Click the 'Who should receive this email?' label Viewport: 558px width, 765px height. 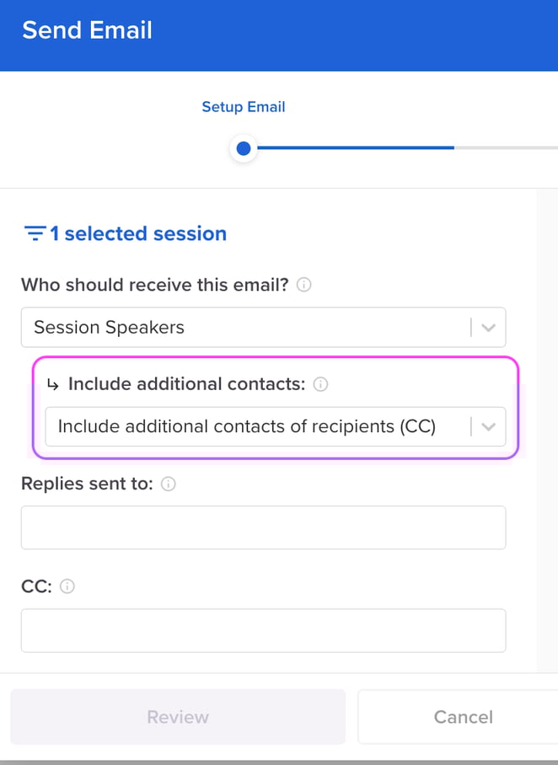click(x=155, y=285)
